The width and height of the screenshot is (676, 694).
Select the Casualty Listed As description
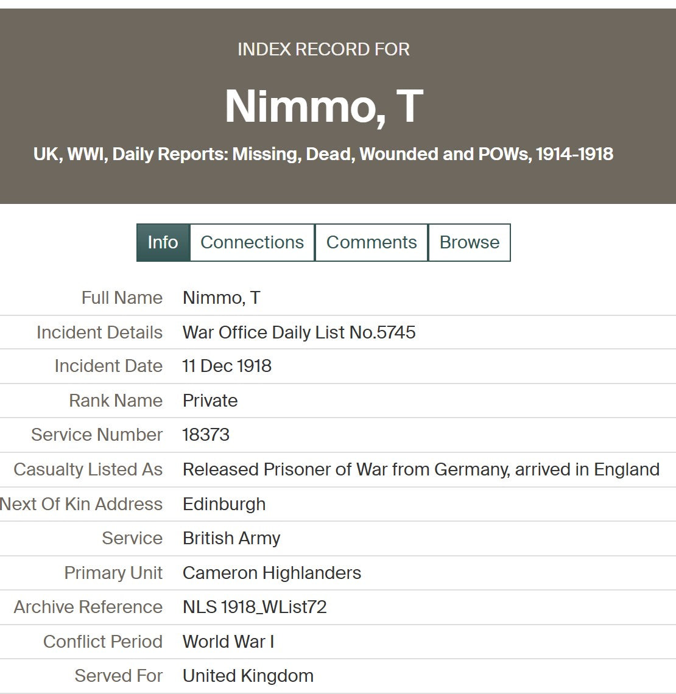[421, 469]
